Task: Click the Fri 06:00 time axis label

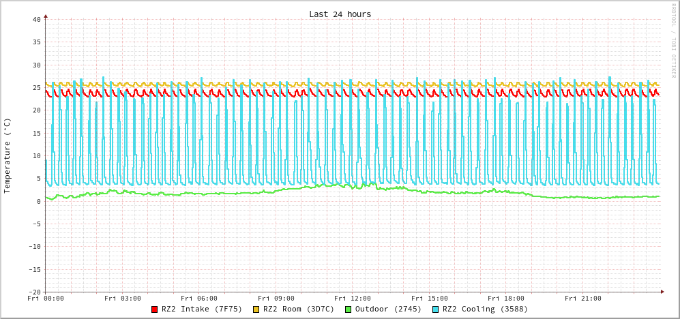Action: [x=199, y=299]
